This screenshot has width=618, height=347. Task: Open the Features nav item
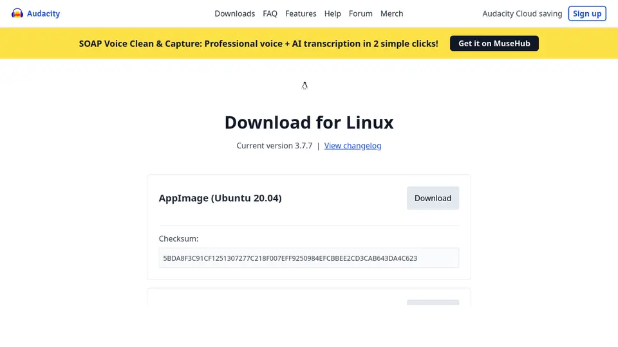pyautogui.click(x=301, y=13)
